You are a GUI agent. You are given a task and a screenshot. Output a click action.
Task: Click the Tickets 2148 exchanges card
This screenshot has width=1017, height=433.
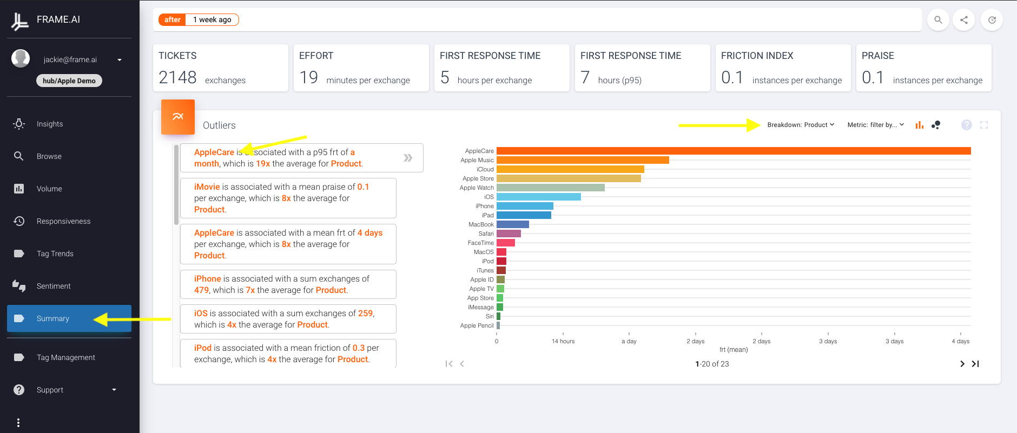click(221, 68)
